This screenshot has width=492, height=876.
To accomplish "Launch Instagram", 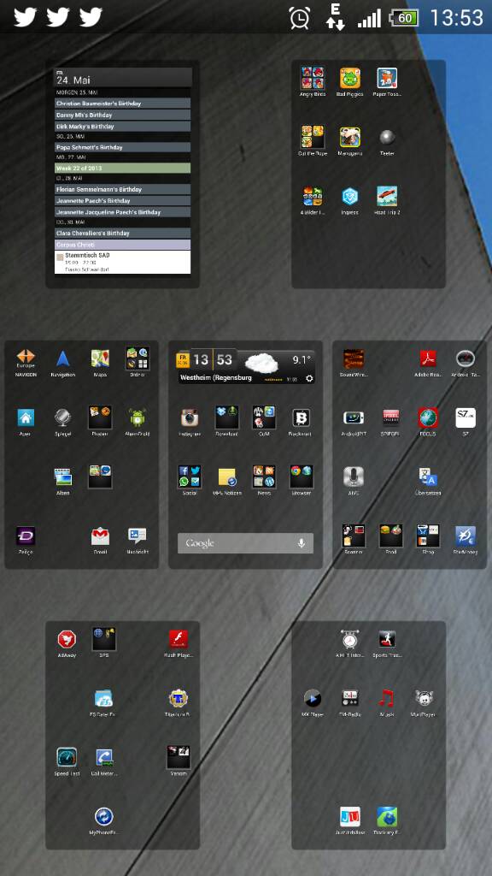I will (190, 417).
